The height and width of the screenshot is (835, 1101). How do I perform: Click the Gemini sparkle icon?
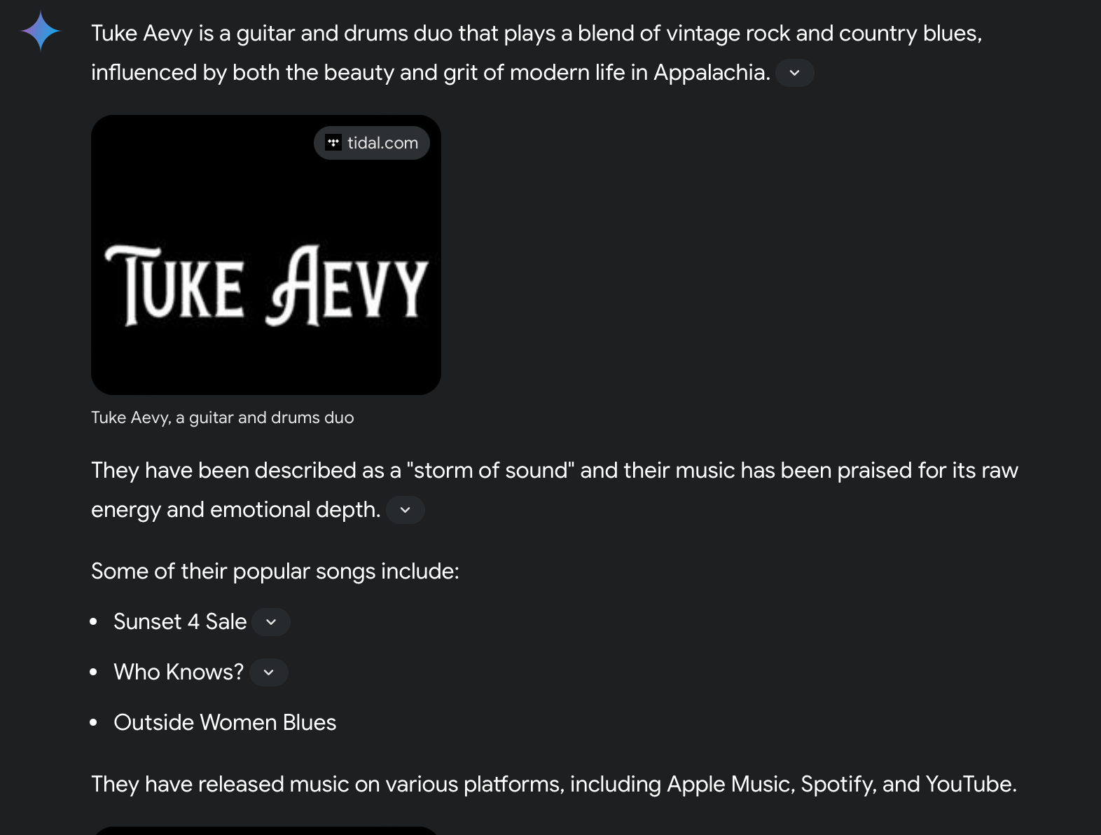41,32
